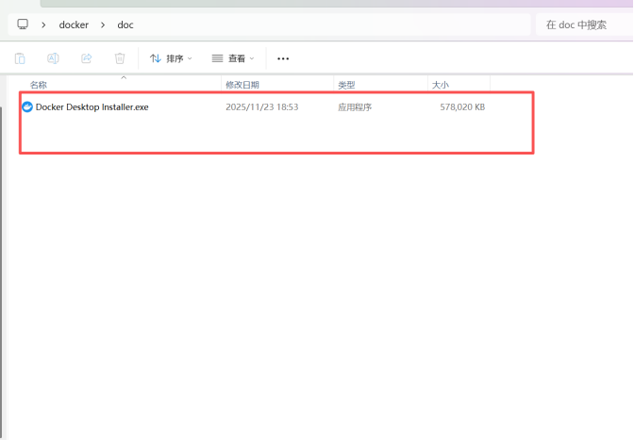634x440 pixels.
Task: Select doc segment in address bar
Action: [x=125, y=25]
